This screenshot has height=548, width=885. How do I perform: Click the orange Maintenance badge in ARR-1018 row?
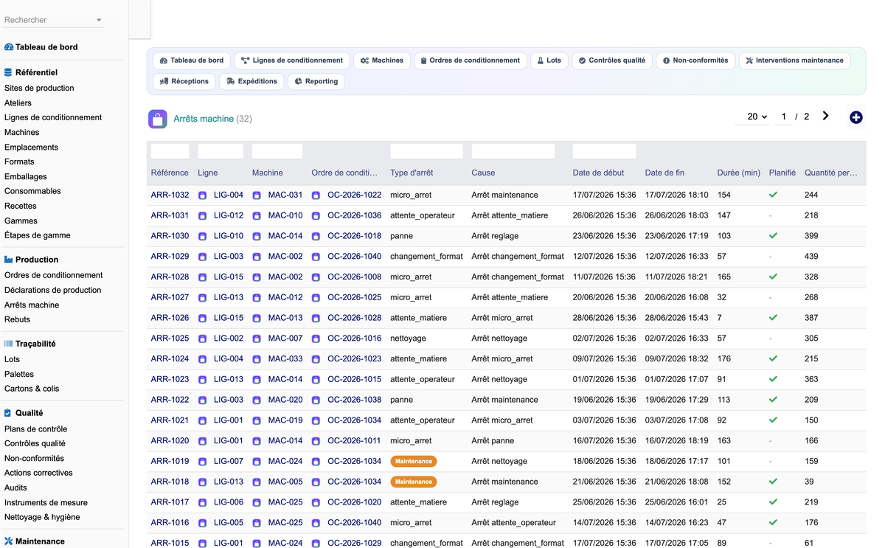point(414,482)
